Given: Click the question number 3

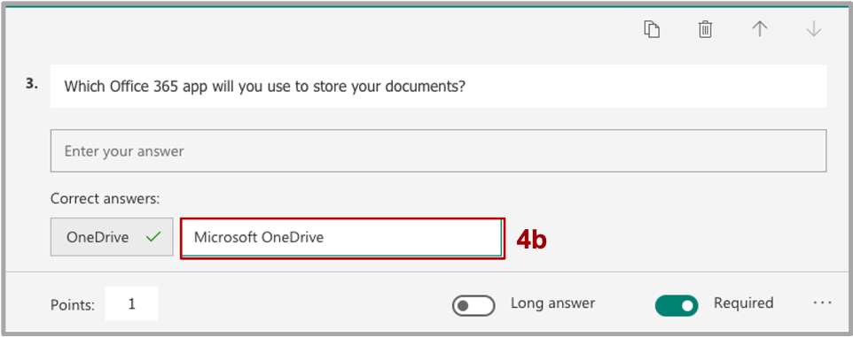Looking at the screenshot, I should (x=32, y=85).
